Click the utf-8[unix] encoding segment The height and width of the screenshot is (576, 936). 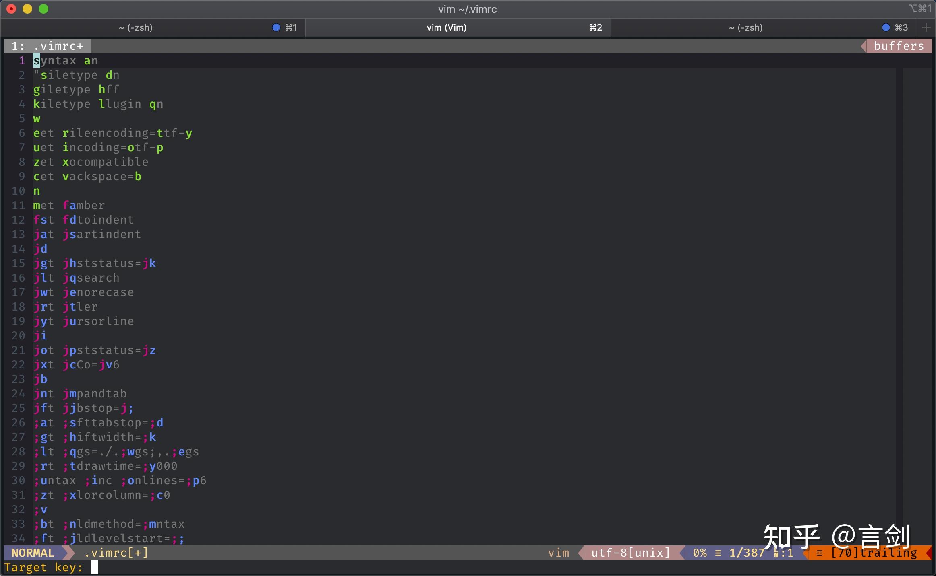(x=630, y=553)
